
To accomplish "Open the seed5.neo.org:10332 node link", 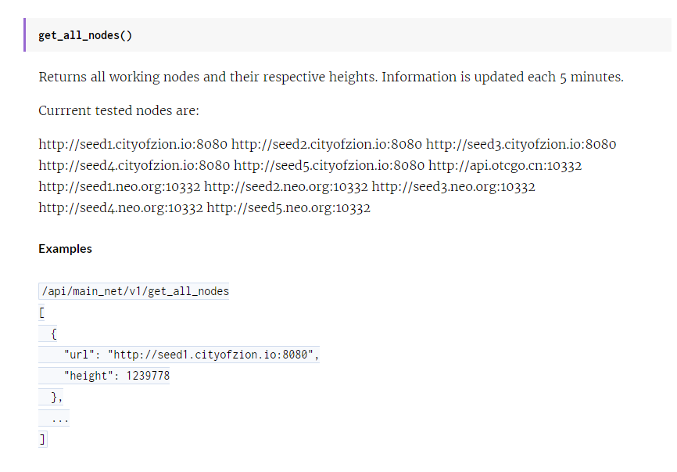I will pyautogui.click(x=288, y=208).
